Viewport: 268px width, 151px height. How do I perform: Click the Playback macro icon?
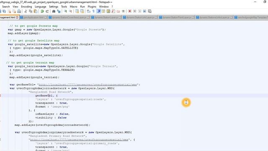point(139,11)
